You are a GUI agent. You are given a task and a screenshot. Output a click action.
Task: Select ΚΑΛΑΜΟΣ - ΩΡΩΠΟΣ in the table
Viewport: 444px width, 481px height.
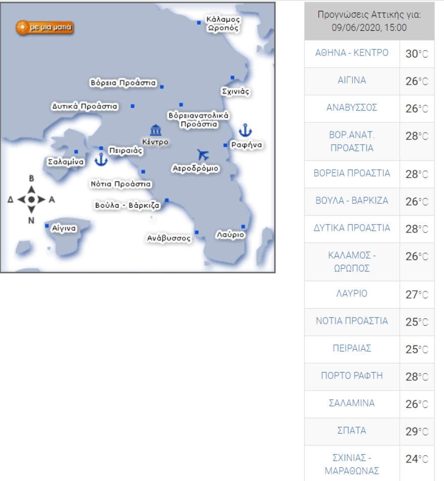click(352, 262)
